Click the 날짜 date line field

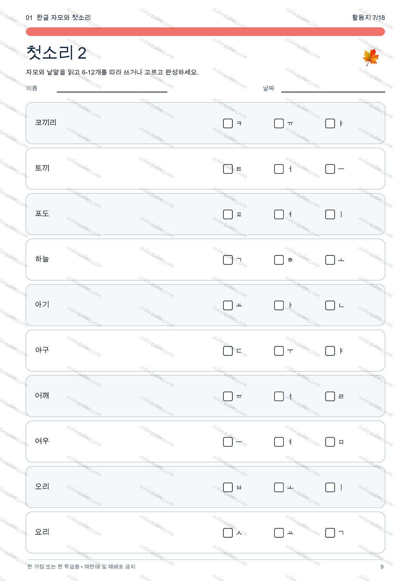333,88
